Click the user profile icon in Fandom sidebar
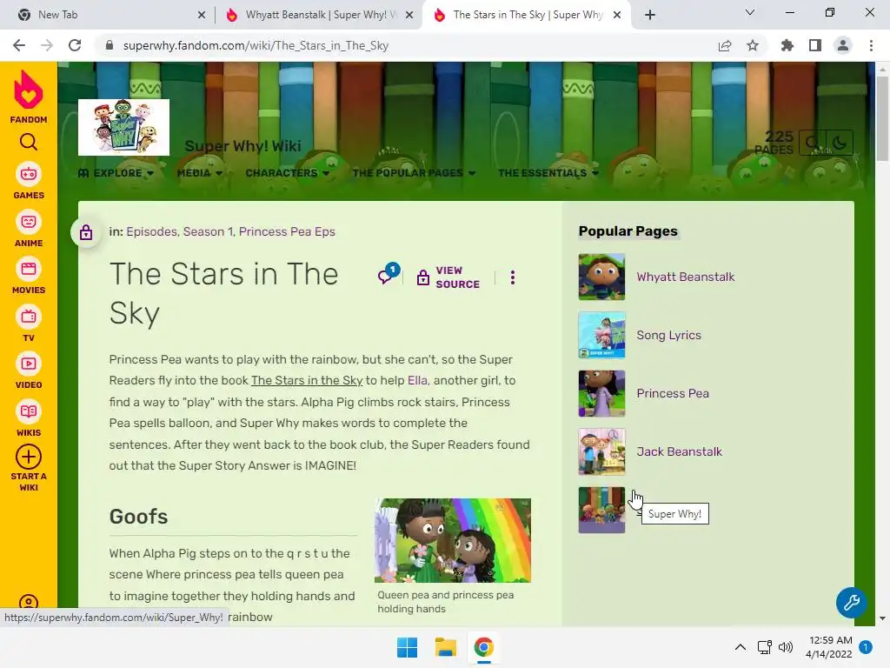 [x=29, y=604]
